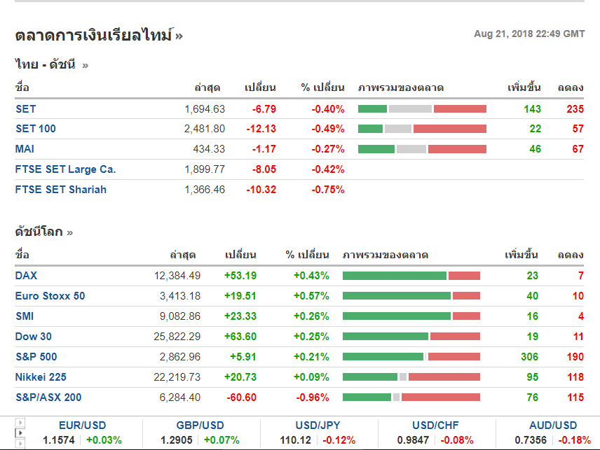Open the Nikkei 225 index link
600x450 pixels.
coord(41,377)
